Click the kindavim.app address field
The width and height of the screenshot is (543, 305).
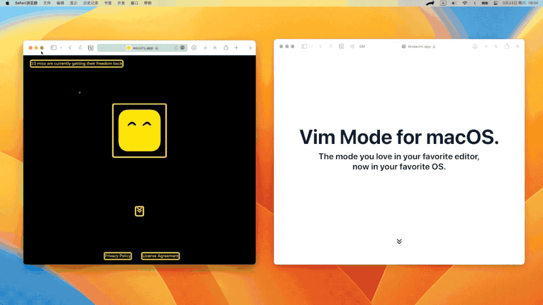419,46
